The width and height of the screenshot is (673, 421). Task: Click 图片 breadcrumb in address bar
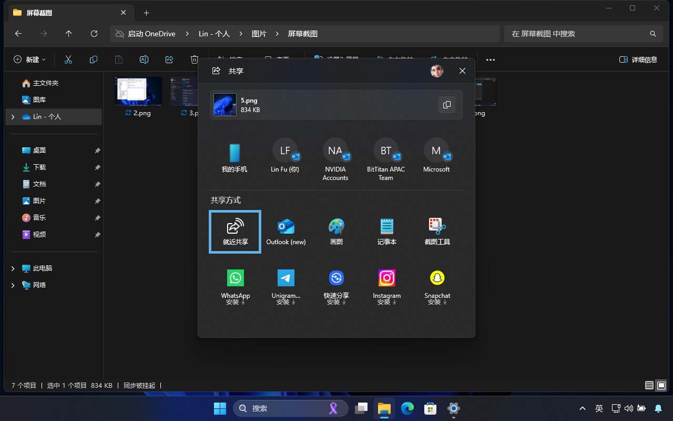[x=259, y=34]
